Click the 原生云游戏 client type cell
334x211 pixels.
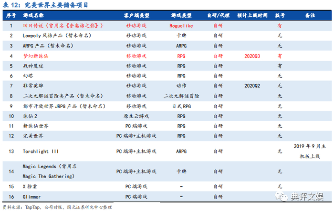click(x=136, y=116)
